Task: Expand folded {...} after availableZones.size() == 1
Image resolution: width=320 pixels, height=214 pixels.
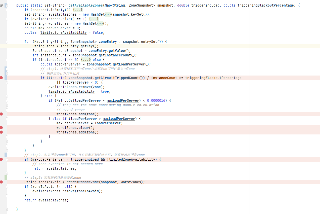Action: pos(94,19)
